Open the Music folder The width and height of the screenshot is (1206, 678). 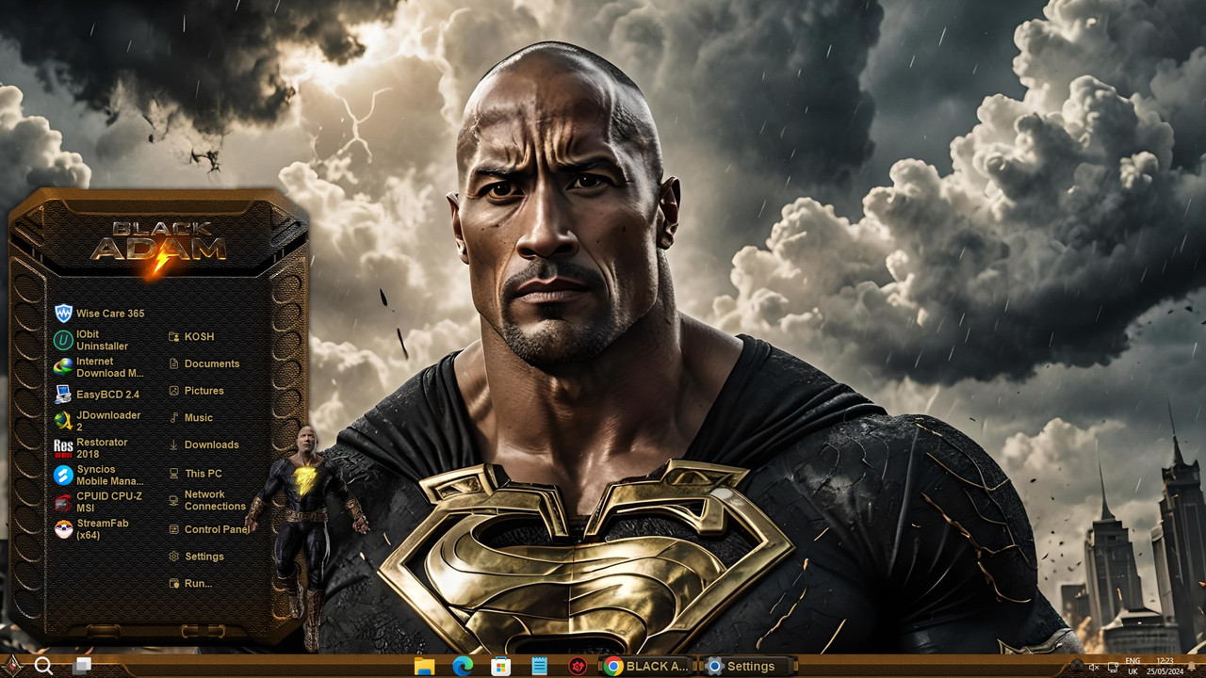[x=191, y=417]
